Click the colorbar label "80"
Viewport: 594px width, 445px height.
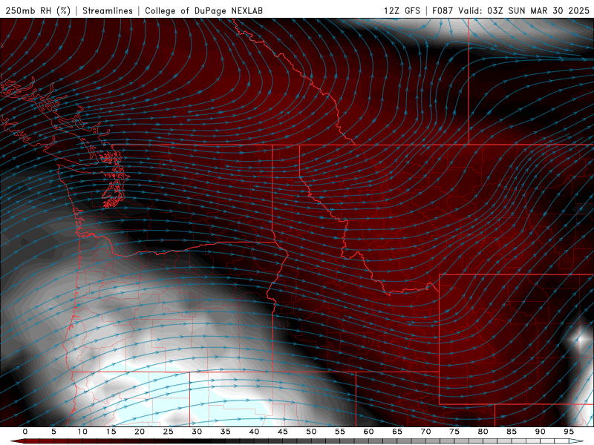483,432
